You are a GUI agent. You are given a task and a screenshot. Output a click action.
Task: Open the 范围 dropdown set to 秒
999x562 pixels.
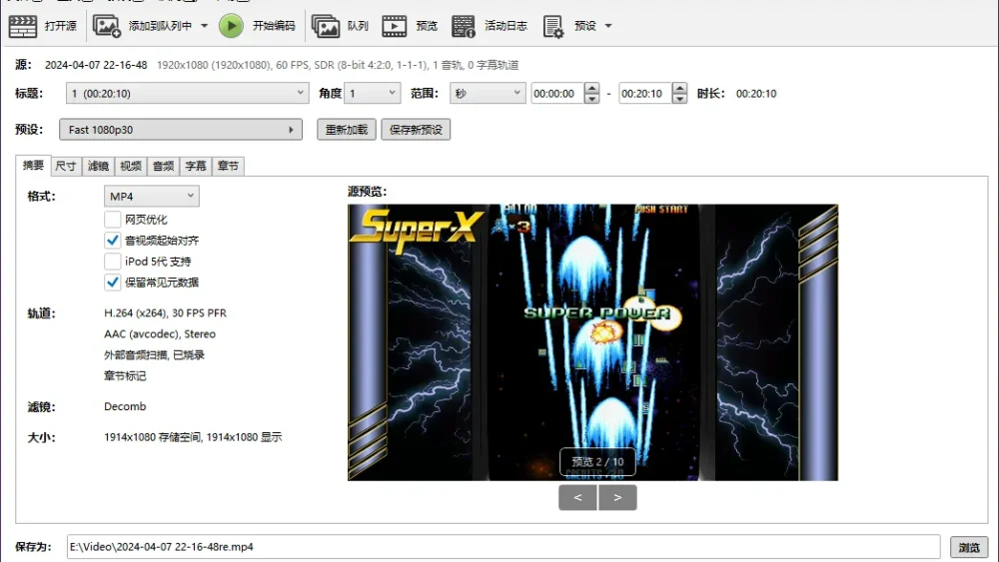pyautogui.click(x=488, y=94)
